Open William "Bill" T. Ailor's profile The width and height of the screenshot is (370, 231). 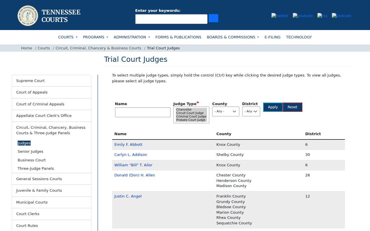[133, 165]
